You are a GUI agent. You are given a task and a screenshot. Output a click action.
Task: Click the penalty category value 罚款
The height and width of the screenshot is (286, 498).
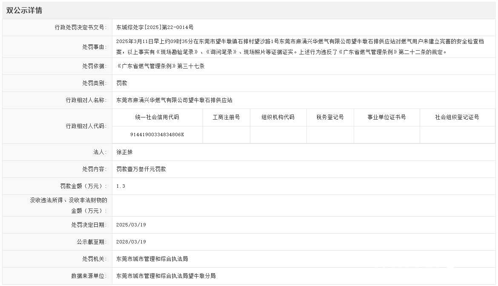coord(122,83)
